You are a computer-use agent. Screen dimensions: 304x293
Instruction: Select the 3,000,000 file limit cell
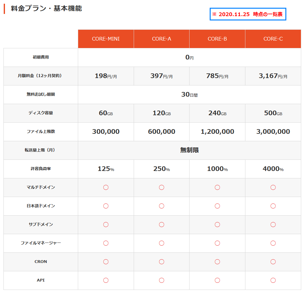coord(273,132)
